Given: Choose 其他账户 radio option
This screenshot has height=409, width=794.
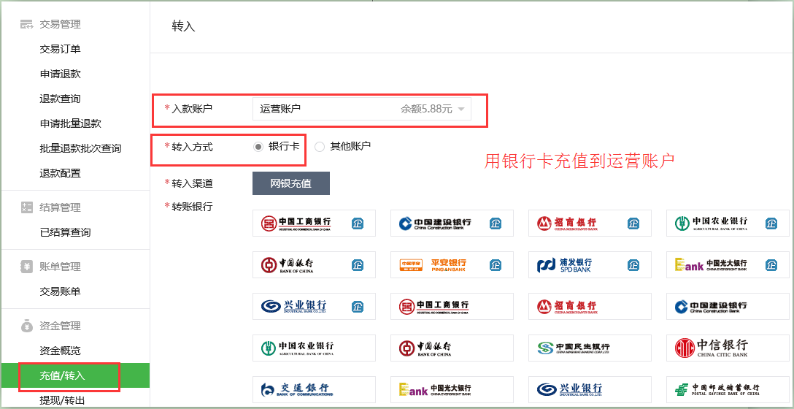Looking at the screenshot, I should click(x=320, y=147).
